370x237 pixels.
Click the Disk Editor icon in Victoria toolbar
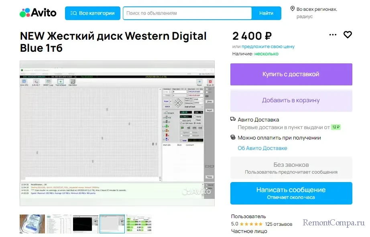(73, 82)
